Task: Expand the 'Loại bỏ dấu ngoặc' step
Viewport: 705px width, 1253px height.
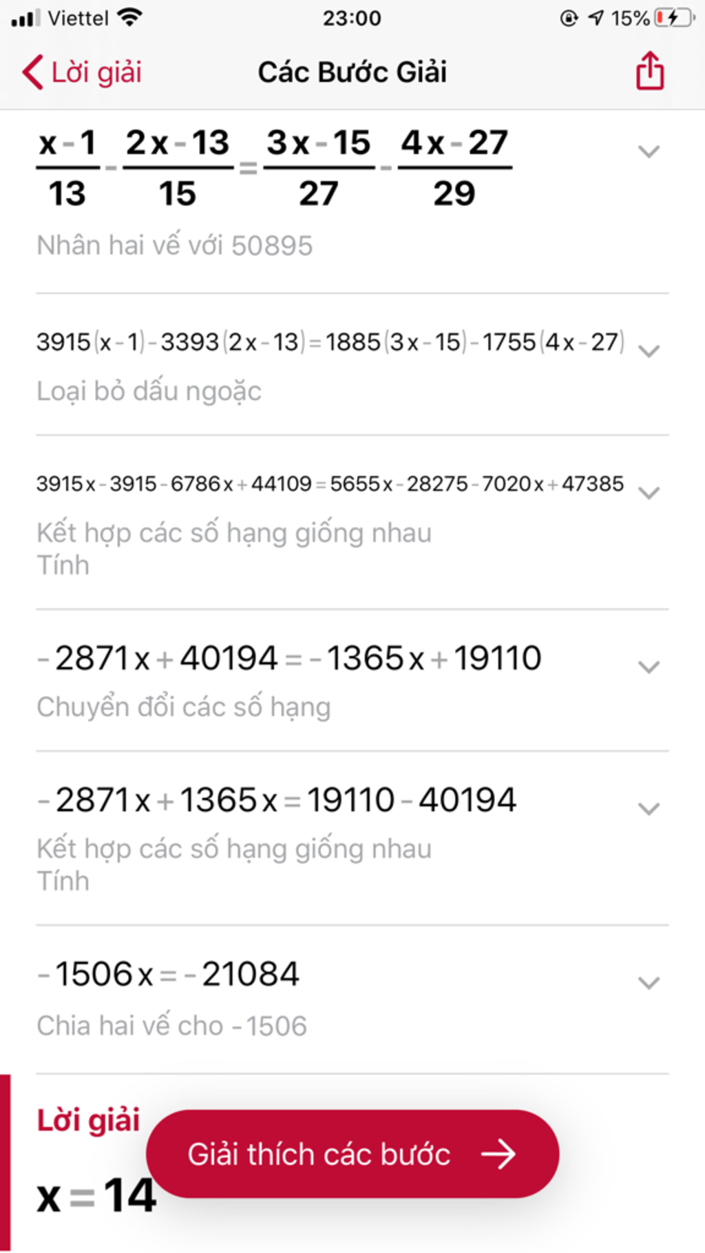Action: 649,351
